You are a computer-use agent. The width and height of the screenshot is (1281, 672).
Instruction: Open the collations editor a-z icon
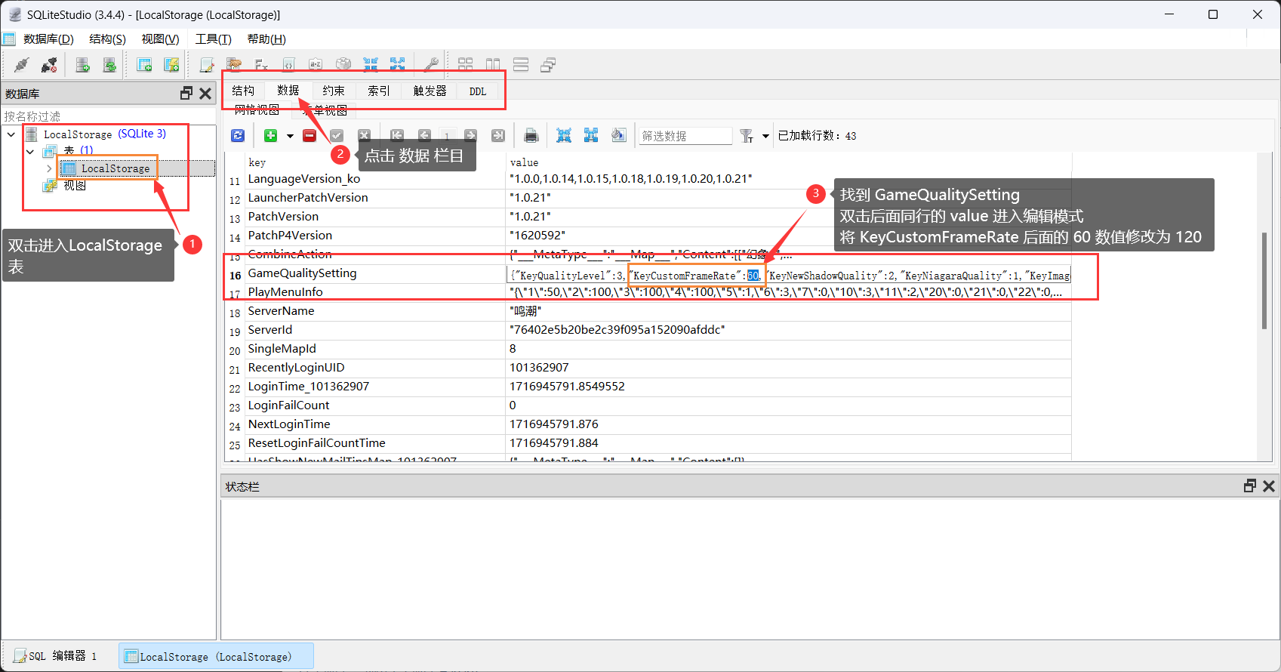pyautogui.click(x=316, y=65)
